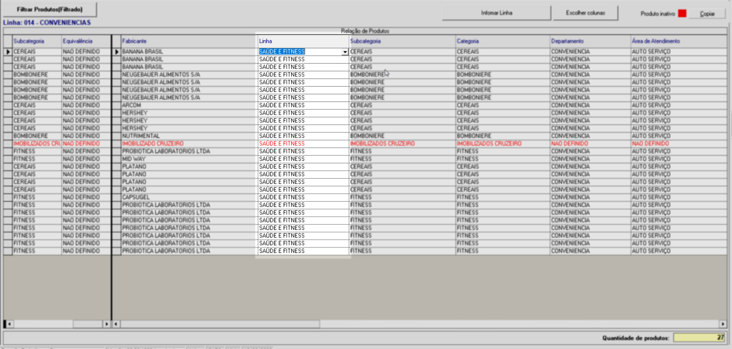Click red NAO DEFINIDO in Área de Atendimento column
732x349 pixels.
(x=679, y=144)
